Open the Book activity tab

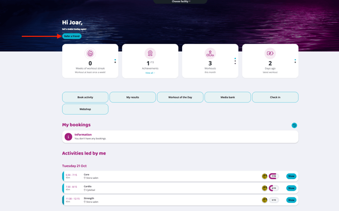pyautogui.click(x=85, y=97)
